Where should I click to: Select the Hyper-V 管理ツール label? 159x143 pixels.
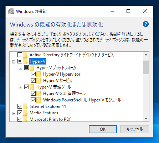[53, 87]
